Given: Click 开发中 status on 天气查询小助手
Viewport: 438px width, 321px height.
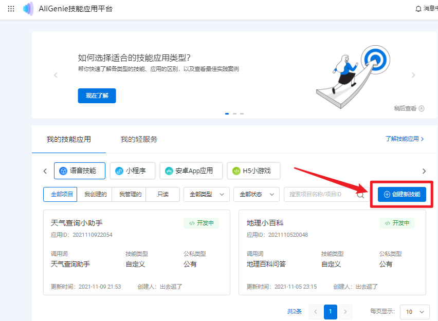Looking at the screenshot, I should pyautogui.click(x=201, y=223).
